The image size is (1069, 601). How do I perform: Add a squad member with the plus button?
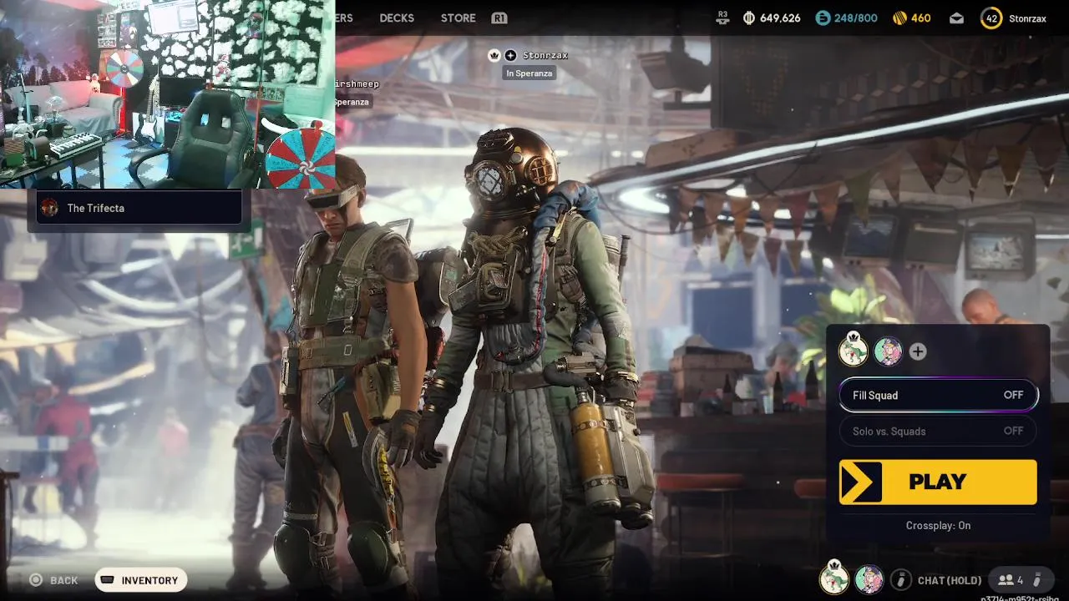coord(918,351)
